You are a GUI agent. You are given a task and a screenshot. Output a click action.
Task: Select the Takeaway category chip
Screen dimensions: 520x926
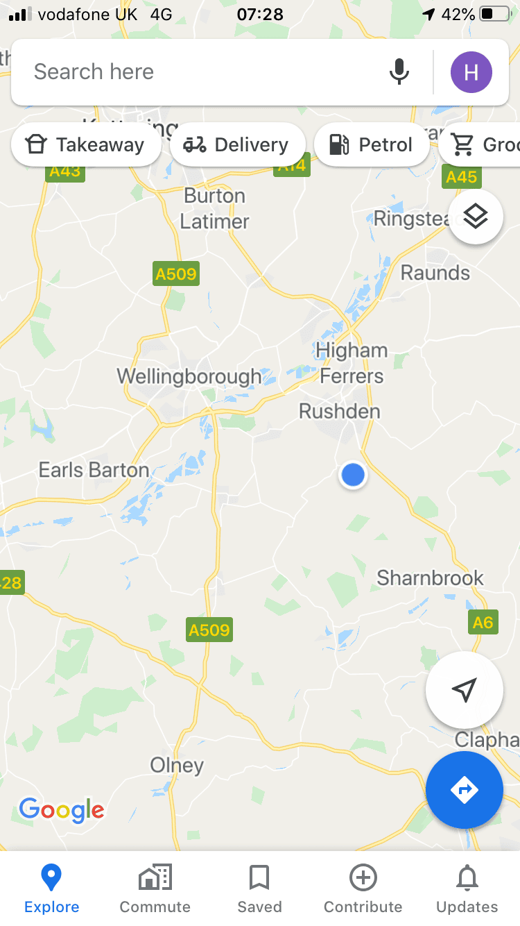click(x=86, y=144)
